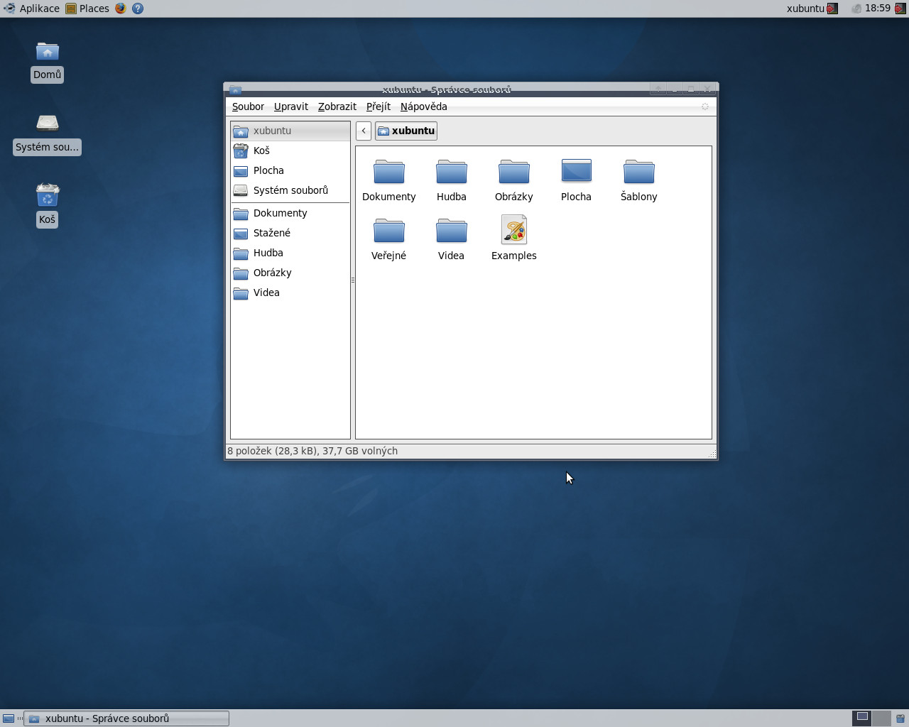Click the xubuntu user indicator in top panel
The width and height of the screenshot is (909, 727).
click(812, 9)
